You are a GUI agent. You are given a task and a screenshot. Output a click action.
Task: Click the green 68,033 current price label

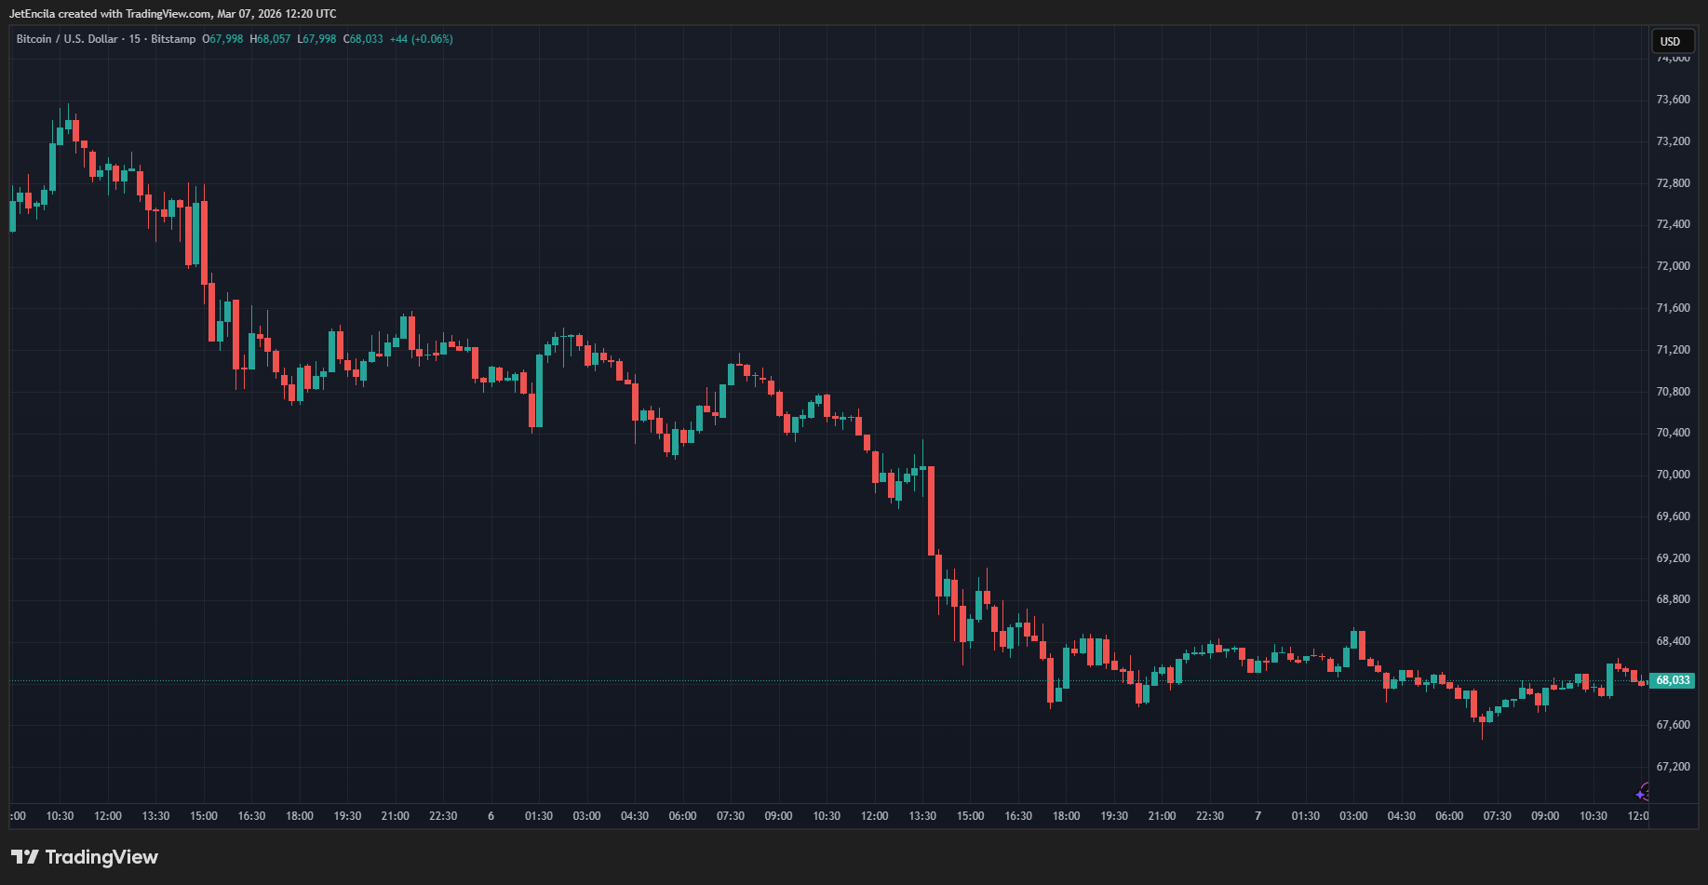(x=1672, y=680)
